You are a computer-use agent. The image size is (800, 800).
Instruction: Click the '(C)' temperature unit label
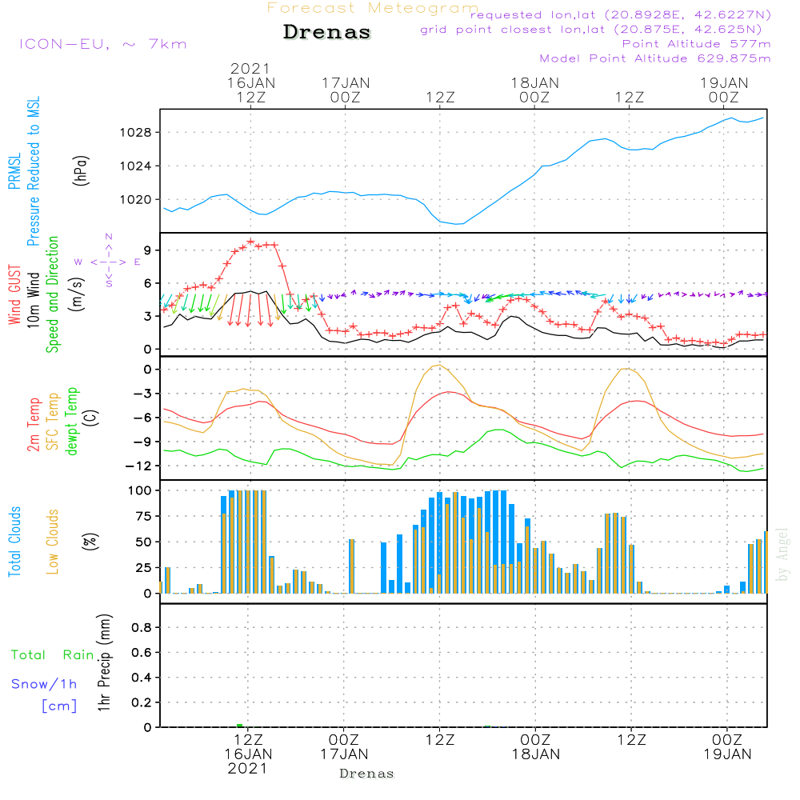(92, 418)
